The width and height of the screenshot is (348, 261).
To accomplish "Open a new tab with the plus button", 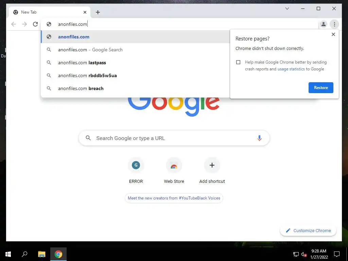I will [98, 12].
